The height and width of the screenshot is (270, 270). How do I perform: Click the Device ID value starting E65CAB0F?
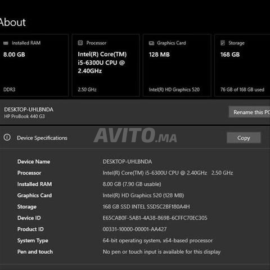(155, 218)
